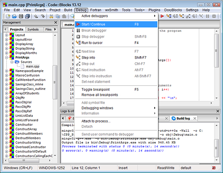This screenshot has width=223, height=173.
Task: Click the ObjPtr project colored icon
Action: (12, 98)
